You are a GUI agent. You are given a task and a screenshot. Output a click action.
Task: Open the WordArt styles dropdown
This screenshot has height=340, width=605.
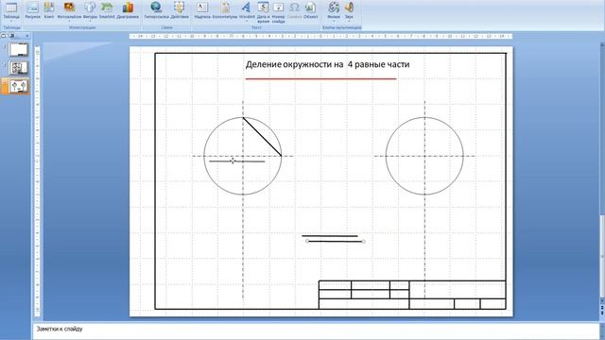[247, 10]
